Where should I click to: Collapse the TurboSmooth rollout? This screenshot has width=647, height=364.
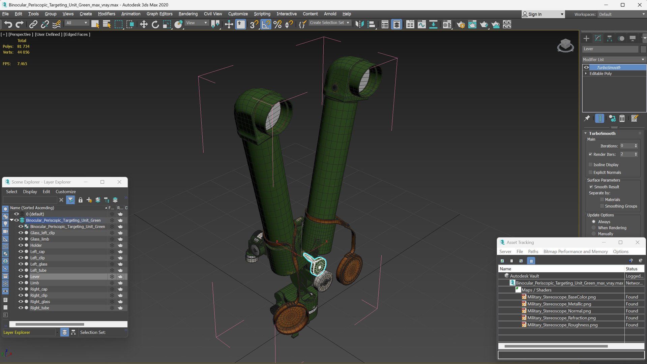[586, 133]
